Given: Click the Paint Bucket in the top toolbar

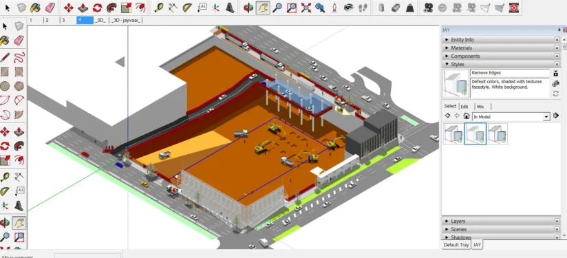Looking at the screenshot, I should [x=36, y=8].
